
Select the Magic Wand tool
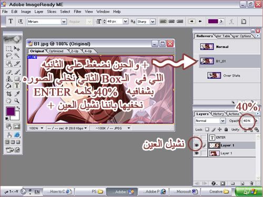17,56
